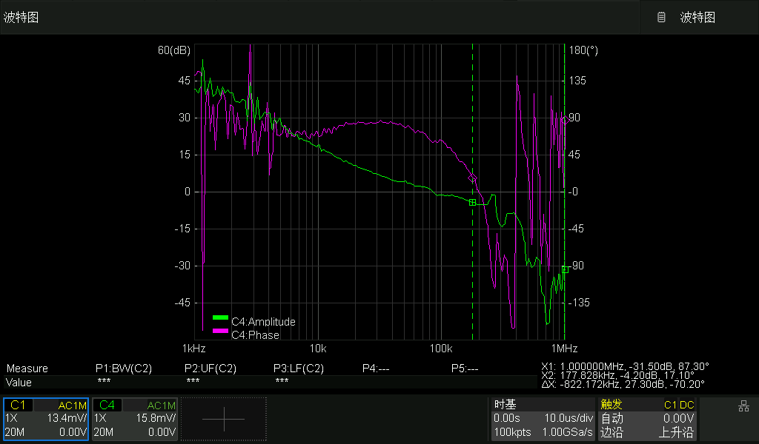Click the 10.0us/div timebase value
759x444 pixels.
pos(569,418)
